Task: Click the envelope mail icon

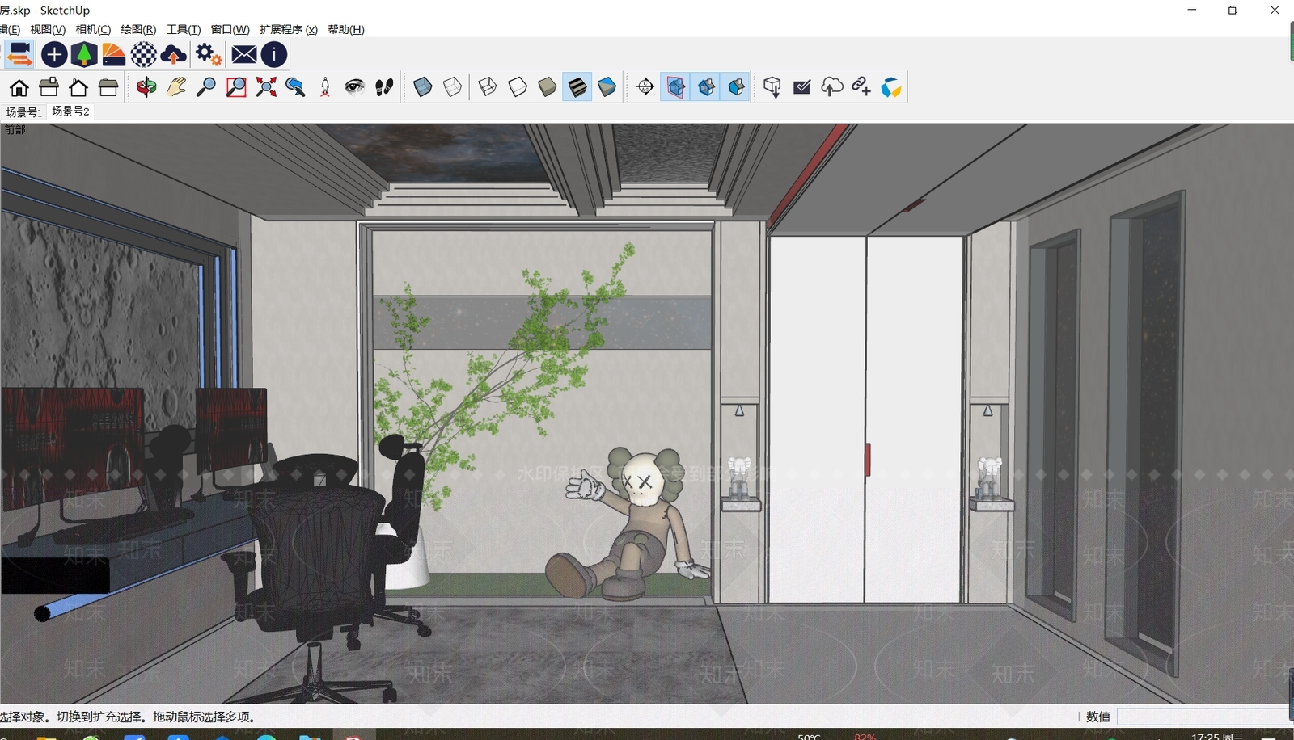Action: pos(244,55)
